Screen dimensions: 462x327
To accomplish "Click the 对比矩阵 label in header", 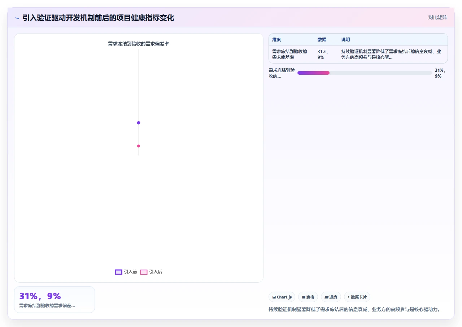I will [437, 17].
